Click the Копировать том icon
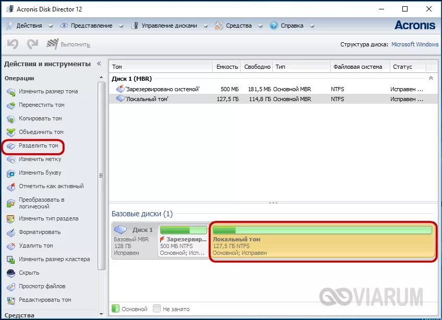The width and height of the screenshot is (442, 320). pos(11,119)
